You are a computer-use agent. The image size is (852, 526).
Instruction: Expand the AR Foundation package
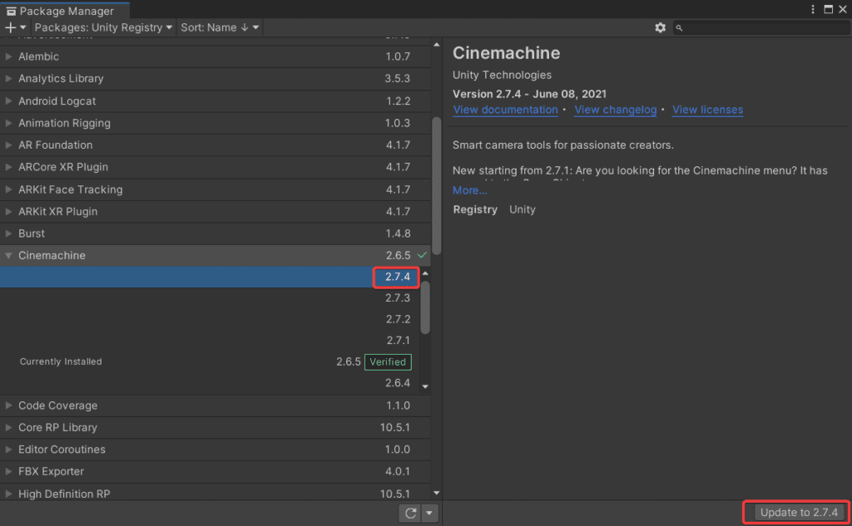pos(8,145)
